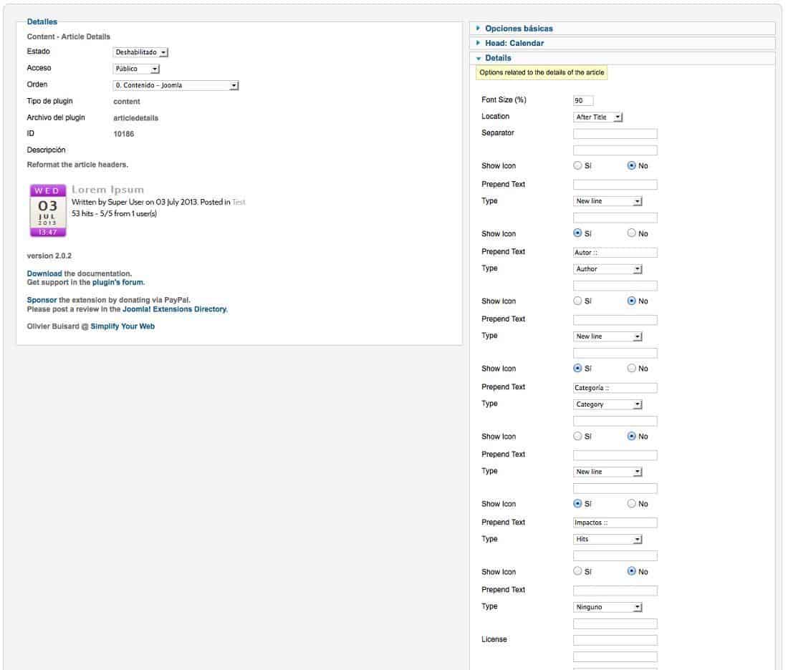788x670 pixels.
Task: Open the Type dropdown set to Ninguno
Action: click(607, 607)
